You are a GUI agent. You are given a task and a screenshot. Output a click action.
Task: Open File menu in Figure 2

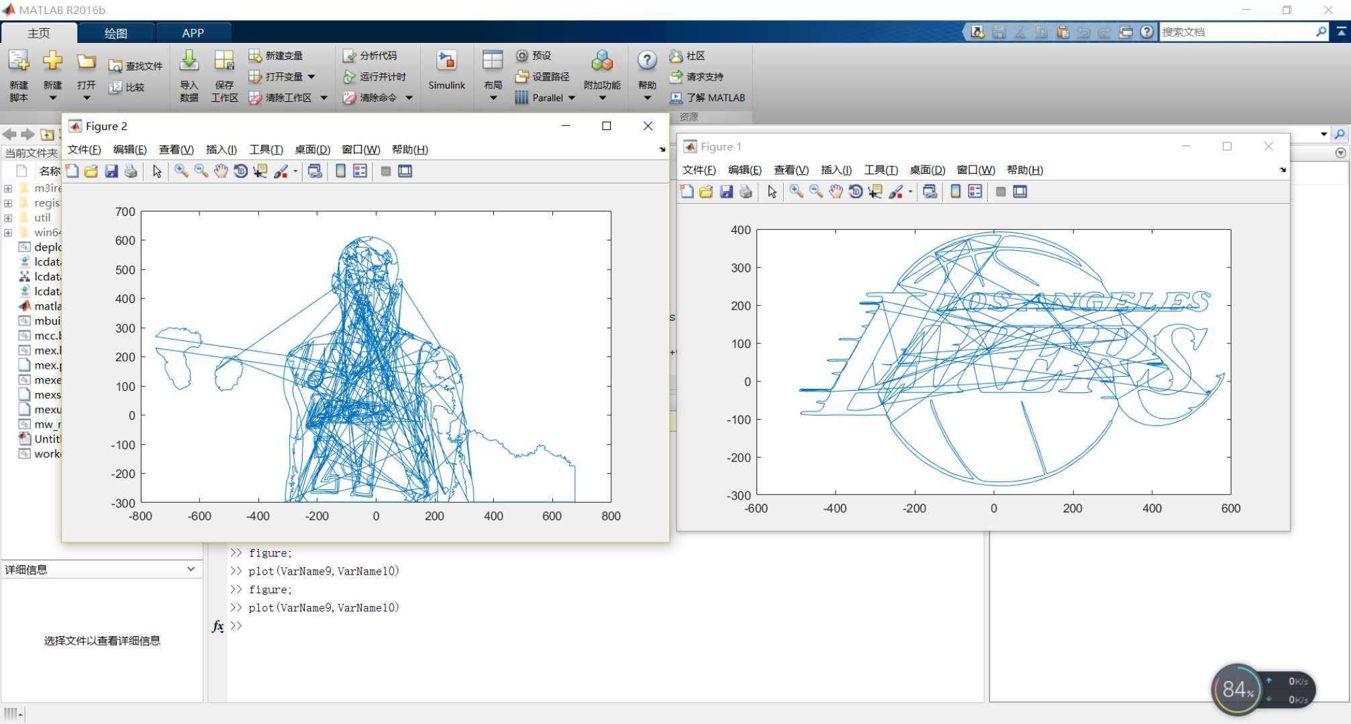pyautogui.click(x=84, y=149)
